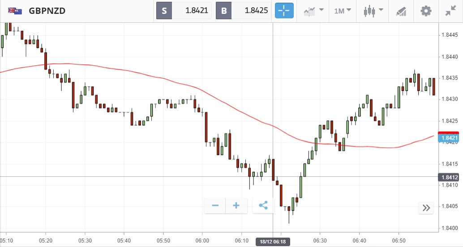Open chart settings gear
This screenshot has height=247, width=463.
426,11
